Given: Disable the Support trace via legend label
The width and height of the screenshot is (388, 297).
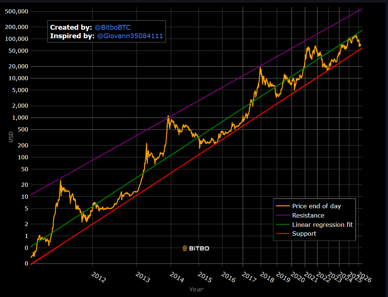Looking at the screenshot, I should tap(304, 234).
